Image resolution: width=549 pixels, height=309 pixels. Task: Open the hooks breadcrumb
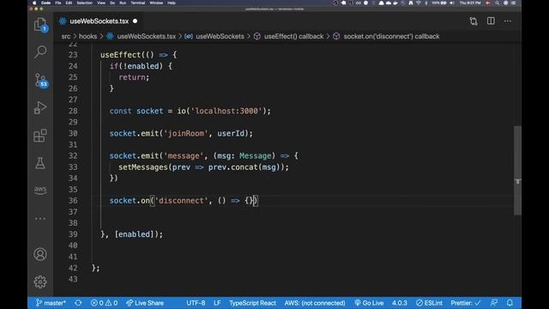tap(87, 36)
